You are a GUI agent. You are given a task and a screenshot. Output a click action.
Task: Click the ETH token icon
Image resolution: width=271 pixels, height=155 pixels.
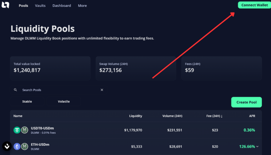pyautogui.click(x=16, y=146)
